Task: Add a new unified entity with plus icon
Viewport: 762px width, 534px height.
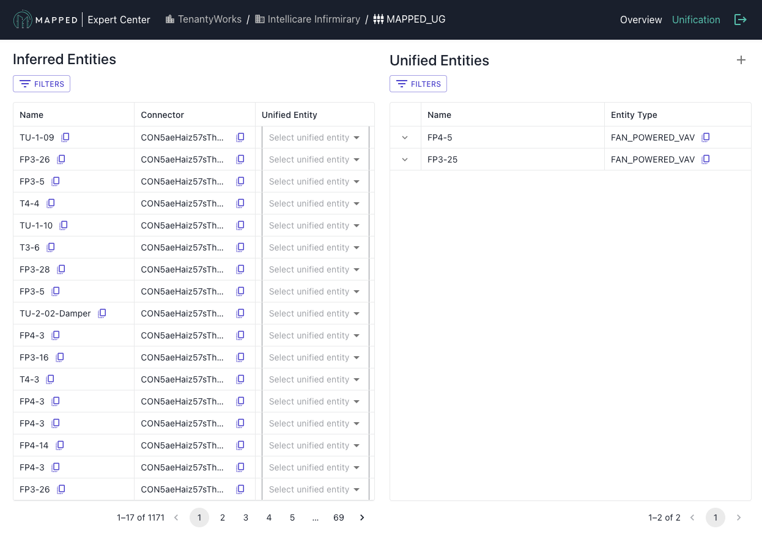Action: (x=741, y=60)
